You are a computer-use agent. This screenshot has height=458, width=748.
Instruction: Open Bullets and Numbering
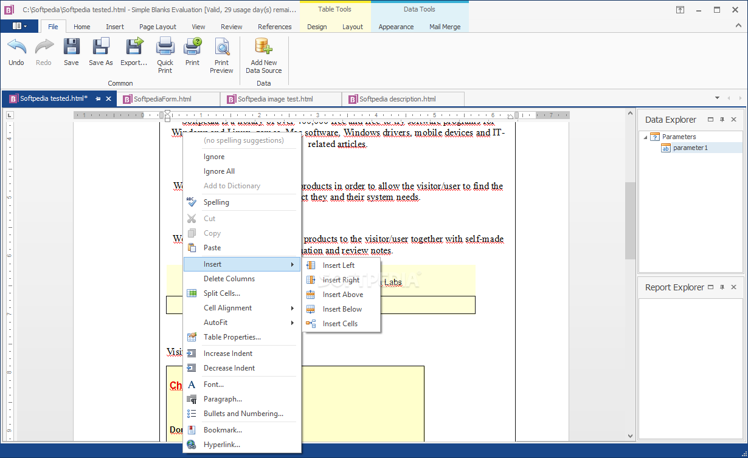pos(242,414)
